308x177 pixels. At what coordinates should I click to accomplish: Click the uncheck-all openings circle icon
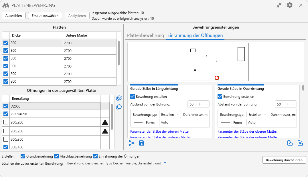[x=119, y=107]
